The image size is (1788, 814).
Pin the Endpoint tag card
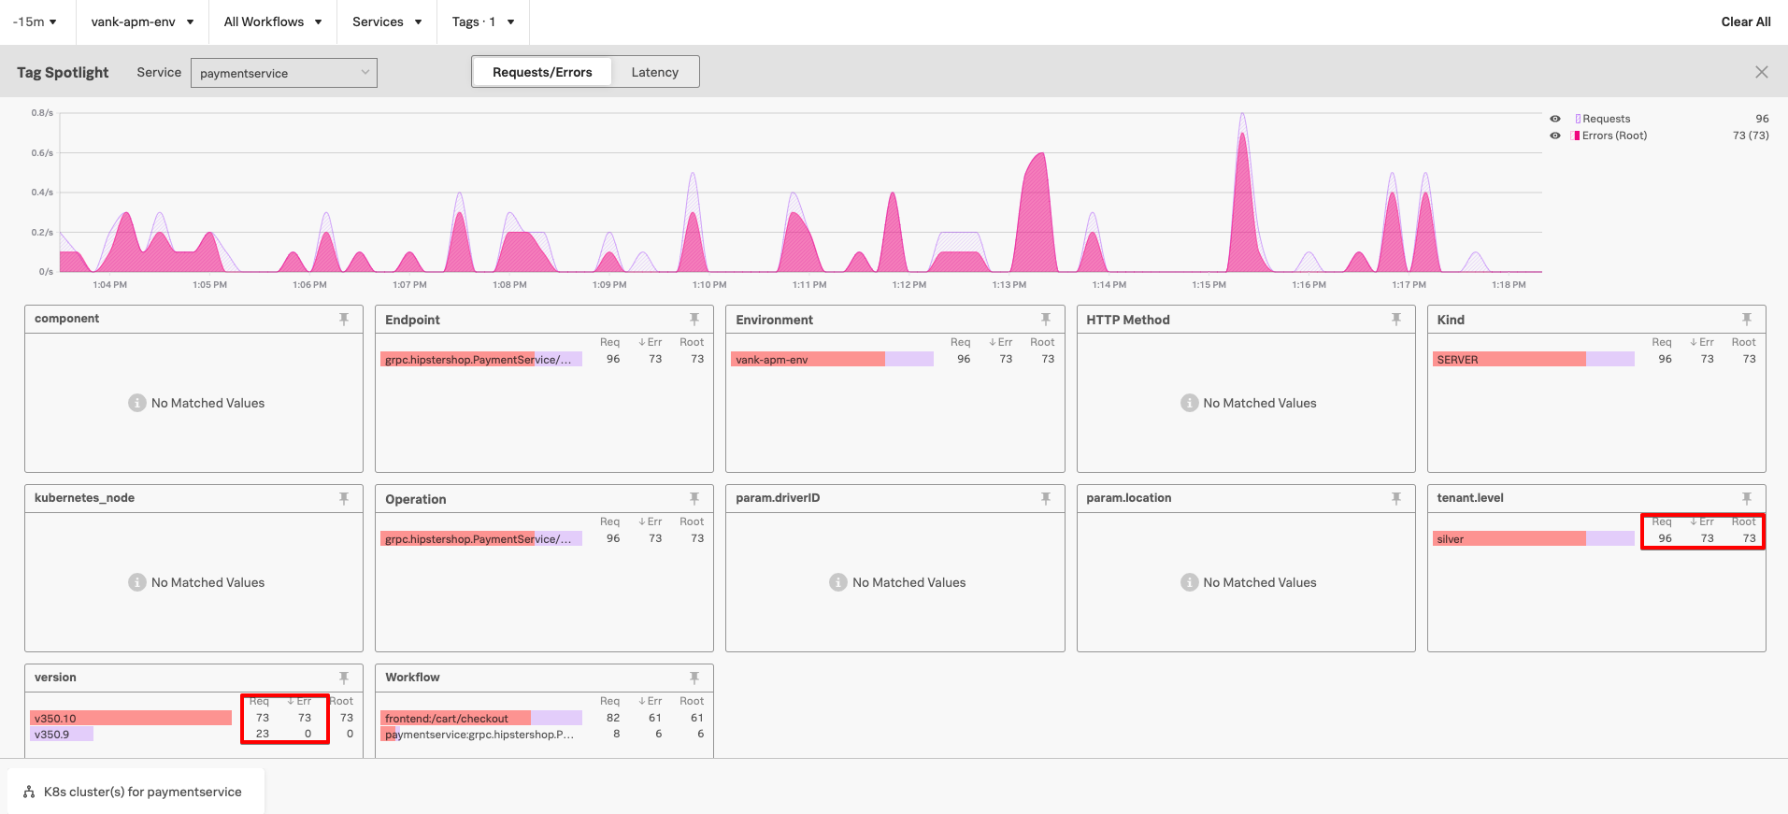coord(694,319)
